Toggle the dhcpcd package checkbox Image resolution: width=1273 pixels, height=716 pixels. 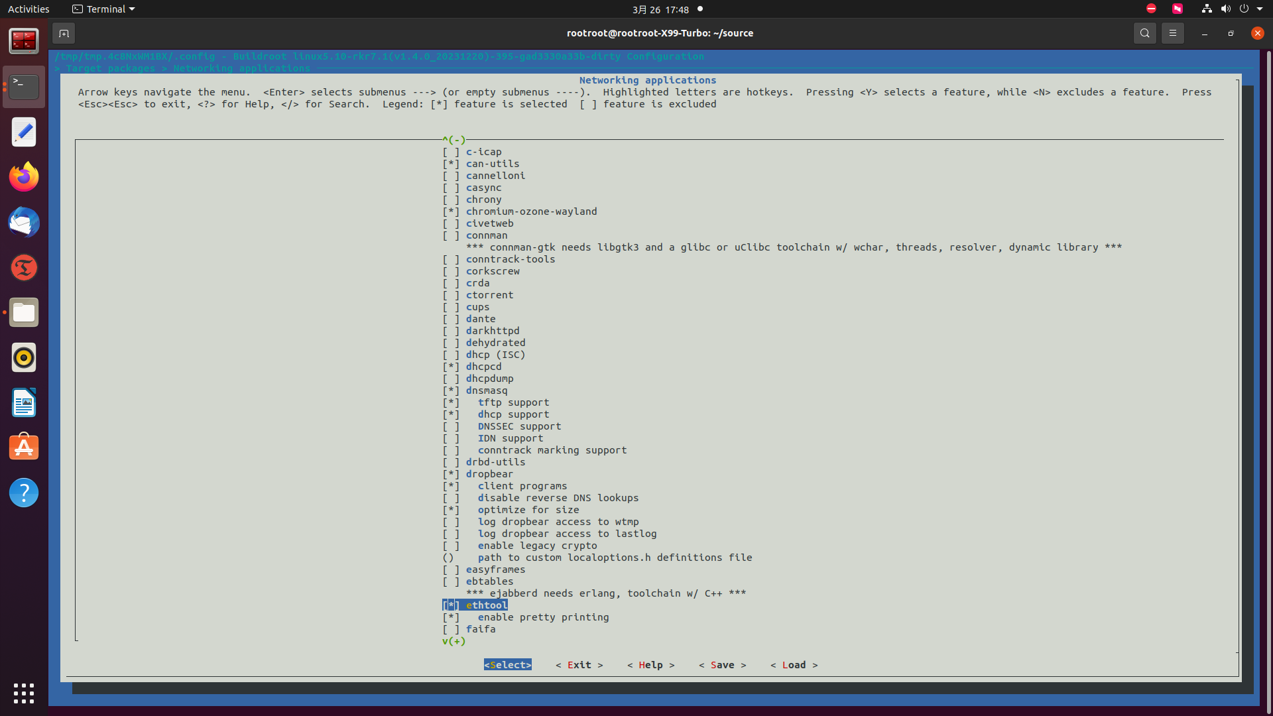451,367
